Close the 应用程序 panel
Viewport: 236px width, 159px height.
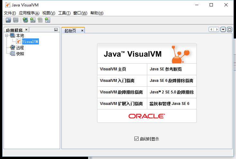pyautogui.click(x=26, y=29)
